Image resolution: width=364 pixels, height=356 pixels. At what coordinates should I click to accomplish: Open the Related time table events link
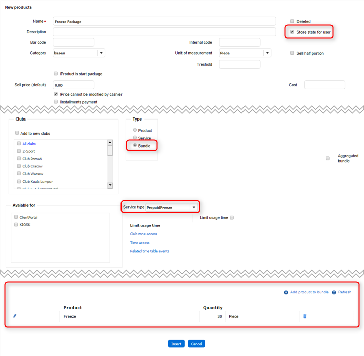pyautogui.click(x=150, y=251)
